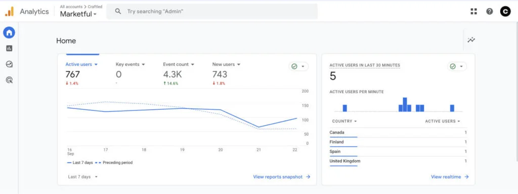Open the Marketful property selector
Viewport: 518px width, 194px height.
pyautogui.click(x=78, y=14)
